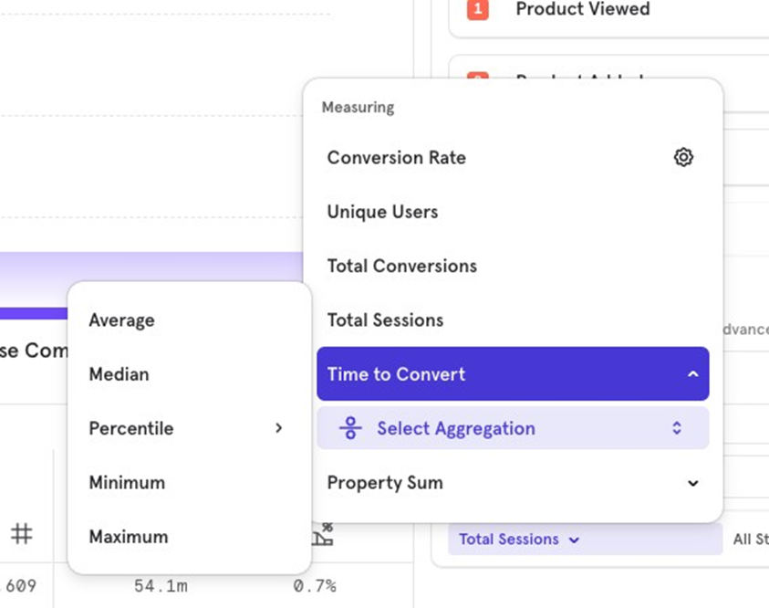This screenshot has height=608, width=769.
Task: Open Select Aggregation using its up-down arrows
Action: tap(676, 428)
